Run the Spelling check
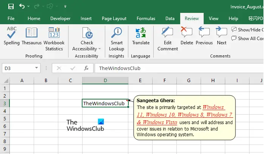This screenshot has width=265, height=154. (11, 36)
